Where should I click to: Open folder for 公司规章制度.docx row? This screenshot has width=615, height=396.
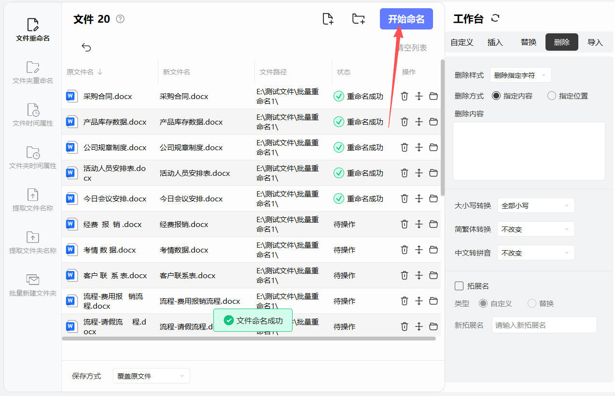tap(433, 147)
